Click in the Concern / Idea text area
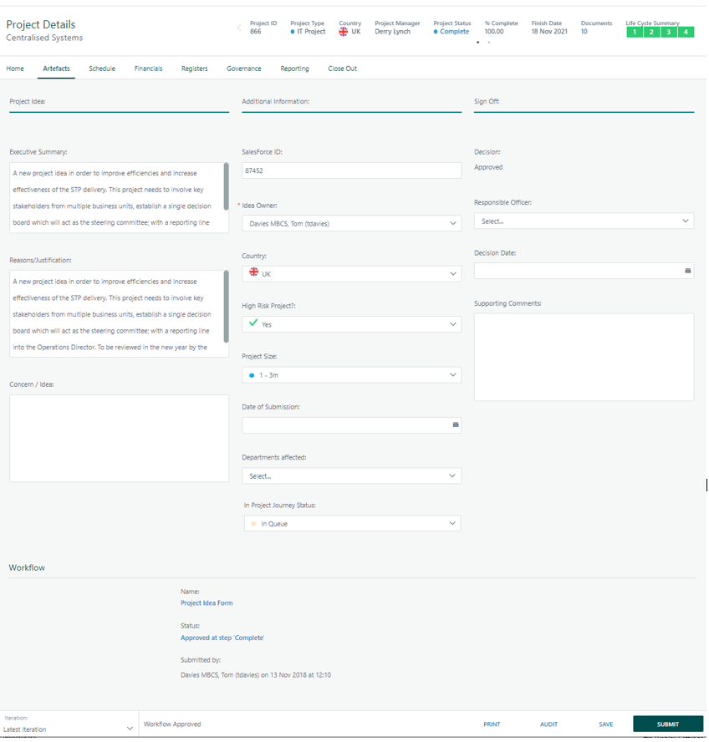The image size is (709, 742). click(x=119, y=438)
